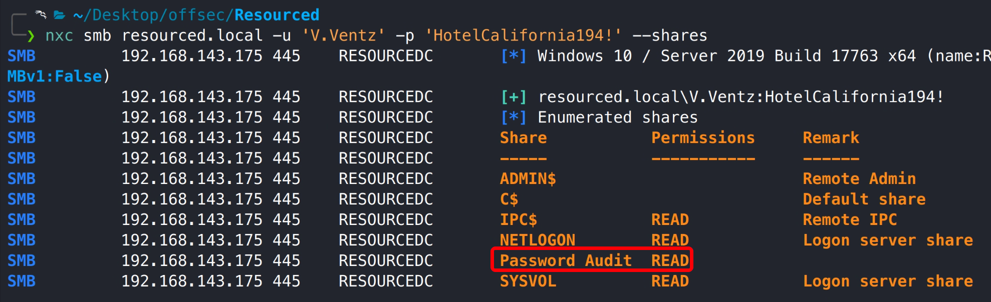Click the --shares flag in the command
This screenshot has width=991, height=302.
[670, 35]
